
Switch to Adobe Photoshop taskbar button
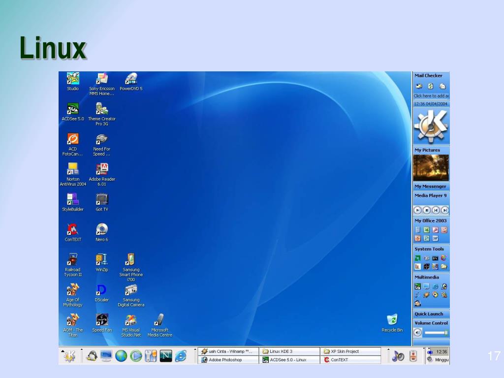pos(228,360)
